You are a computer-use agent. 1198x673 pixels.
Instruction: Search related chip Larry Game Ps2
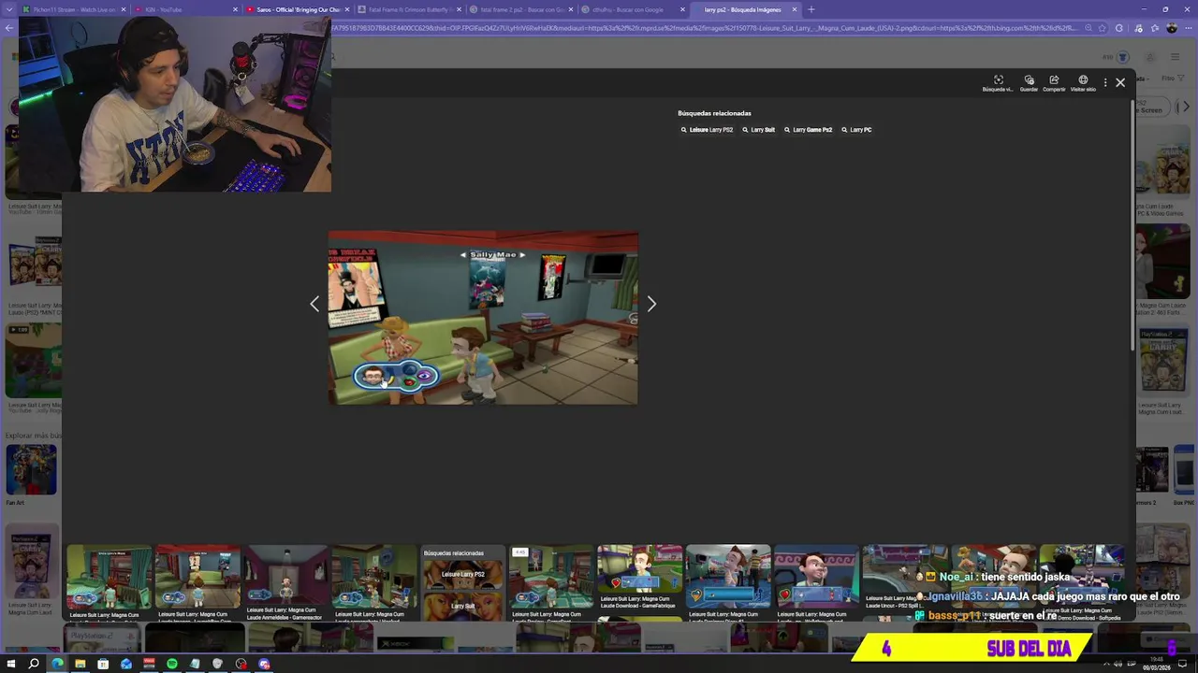pos(808,130)
